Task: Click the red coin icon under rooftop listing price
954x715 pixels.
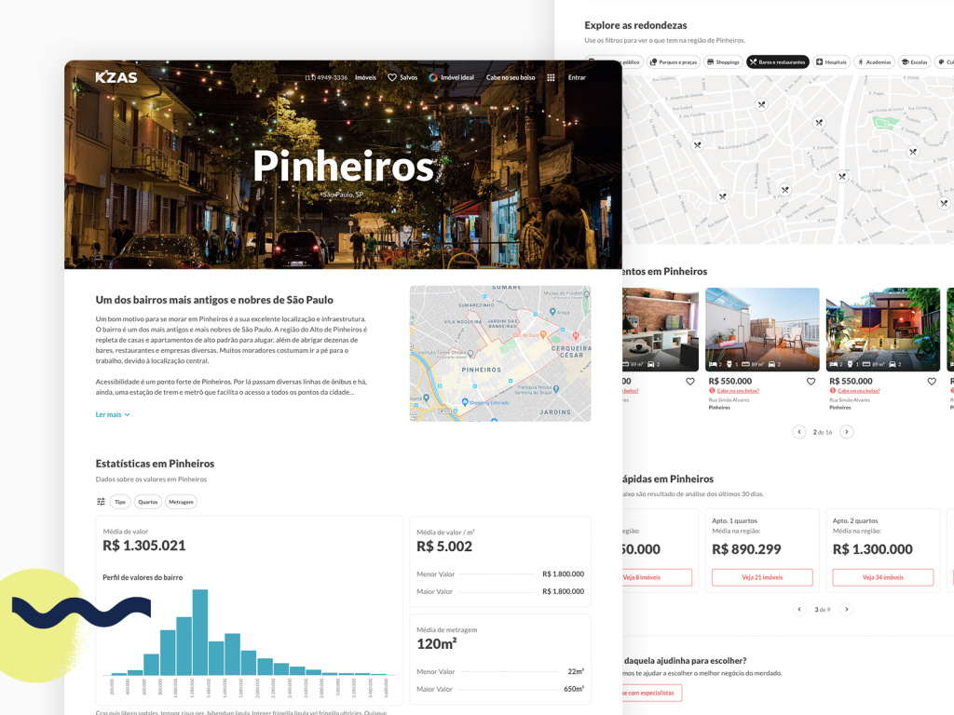Action: click(712, 391)
